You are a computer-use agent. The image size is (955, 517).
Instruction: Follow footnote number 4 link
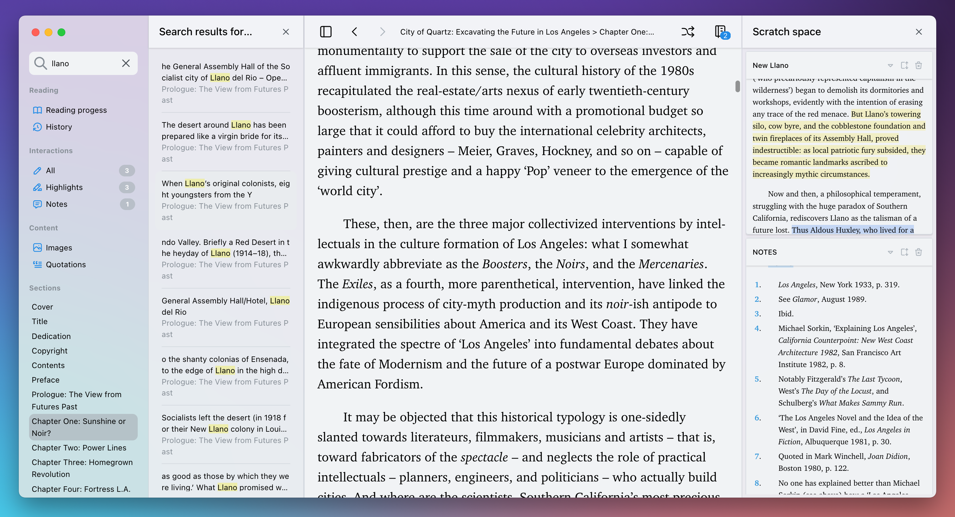tap(757, 328)
